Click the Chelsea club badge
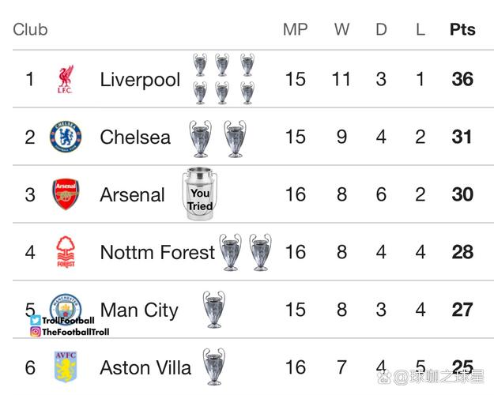The height and width of the screenshot is (395, 494). [66, 137]
